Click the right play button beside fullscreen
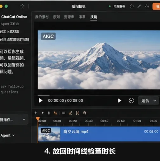The image size is (160, 161). 120,100
